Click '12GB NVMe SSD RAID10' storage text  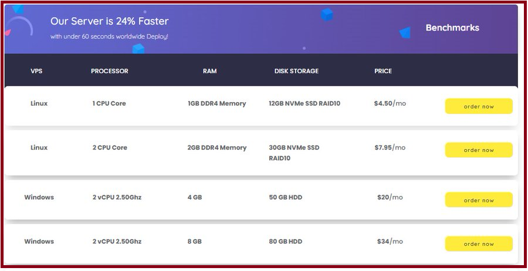pos(304,104)
